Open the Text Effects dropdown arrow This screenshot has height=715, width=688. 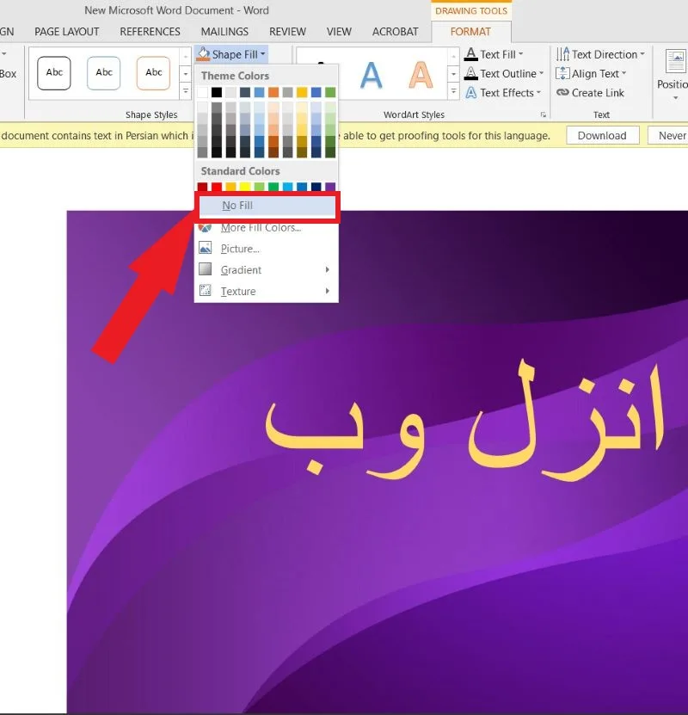coord(538,93)
